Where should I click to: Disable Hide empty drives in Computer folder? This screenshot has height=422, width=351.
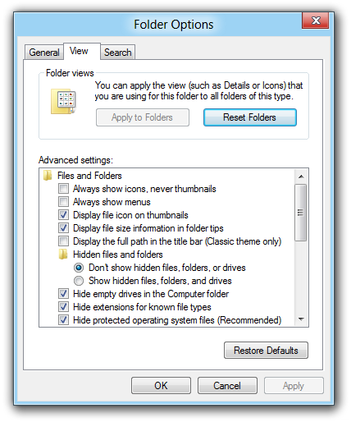click(63, 294)
